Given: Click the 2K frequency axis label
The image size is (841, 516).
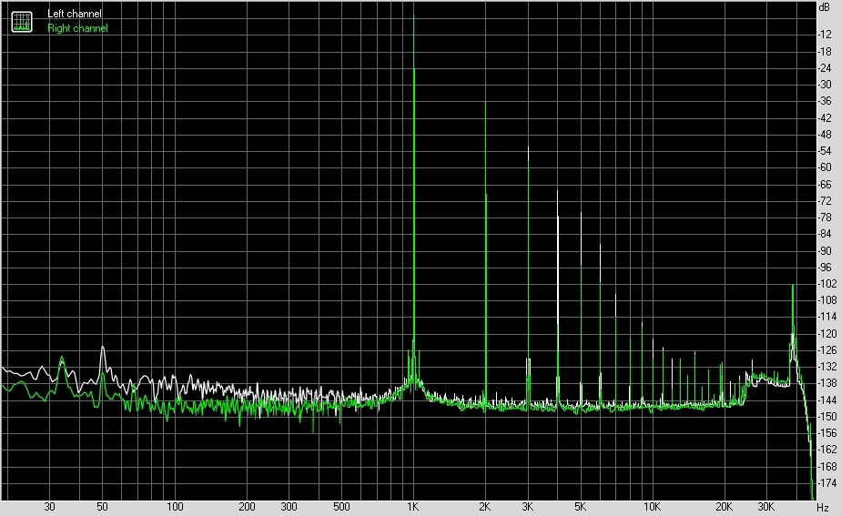Looking at the screenshot, I should [485, 507].
